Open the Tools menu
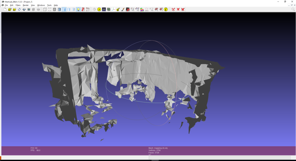296x161 pixels. (49, 5)
